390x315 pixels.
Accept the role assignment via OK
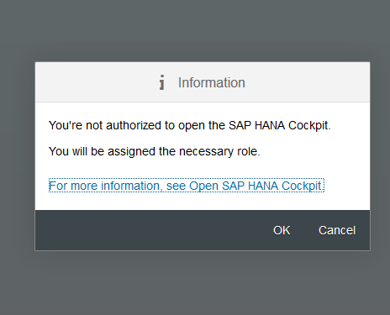click(282, 230)
